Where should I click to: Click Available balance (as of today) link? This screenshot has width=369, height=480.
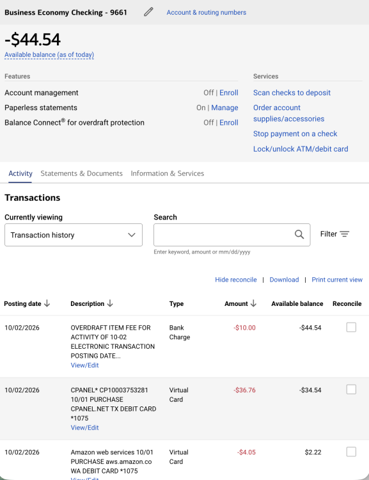49,55
